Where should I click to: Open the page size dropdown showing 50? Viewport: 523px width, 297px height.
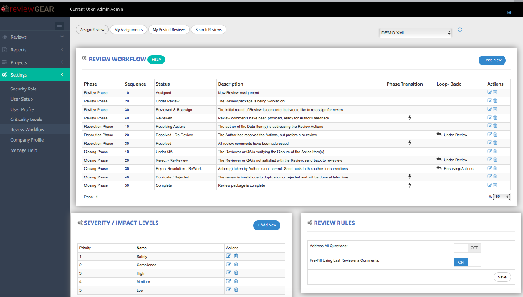pyautogui.click(x=501, y=197)
